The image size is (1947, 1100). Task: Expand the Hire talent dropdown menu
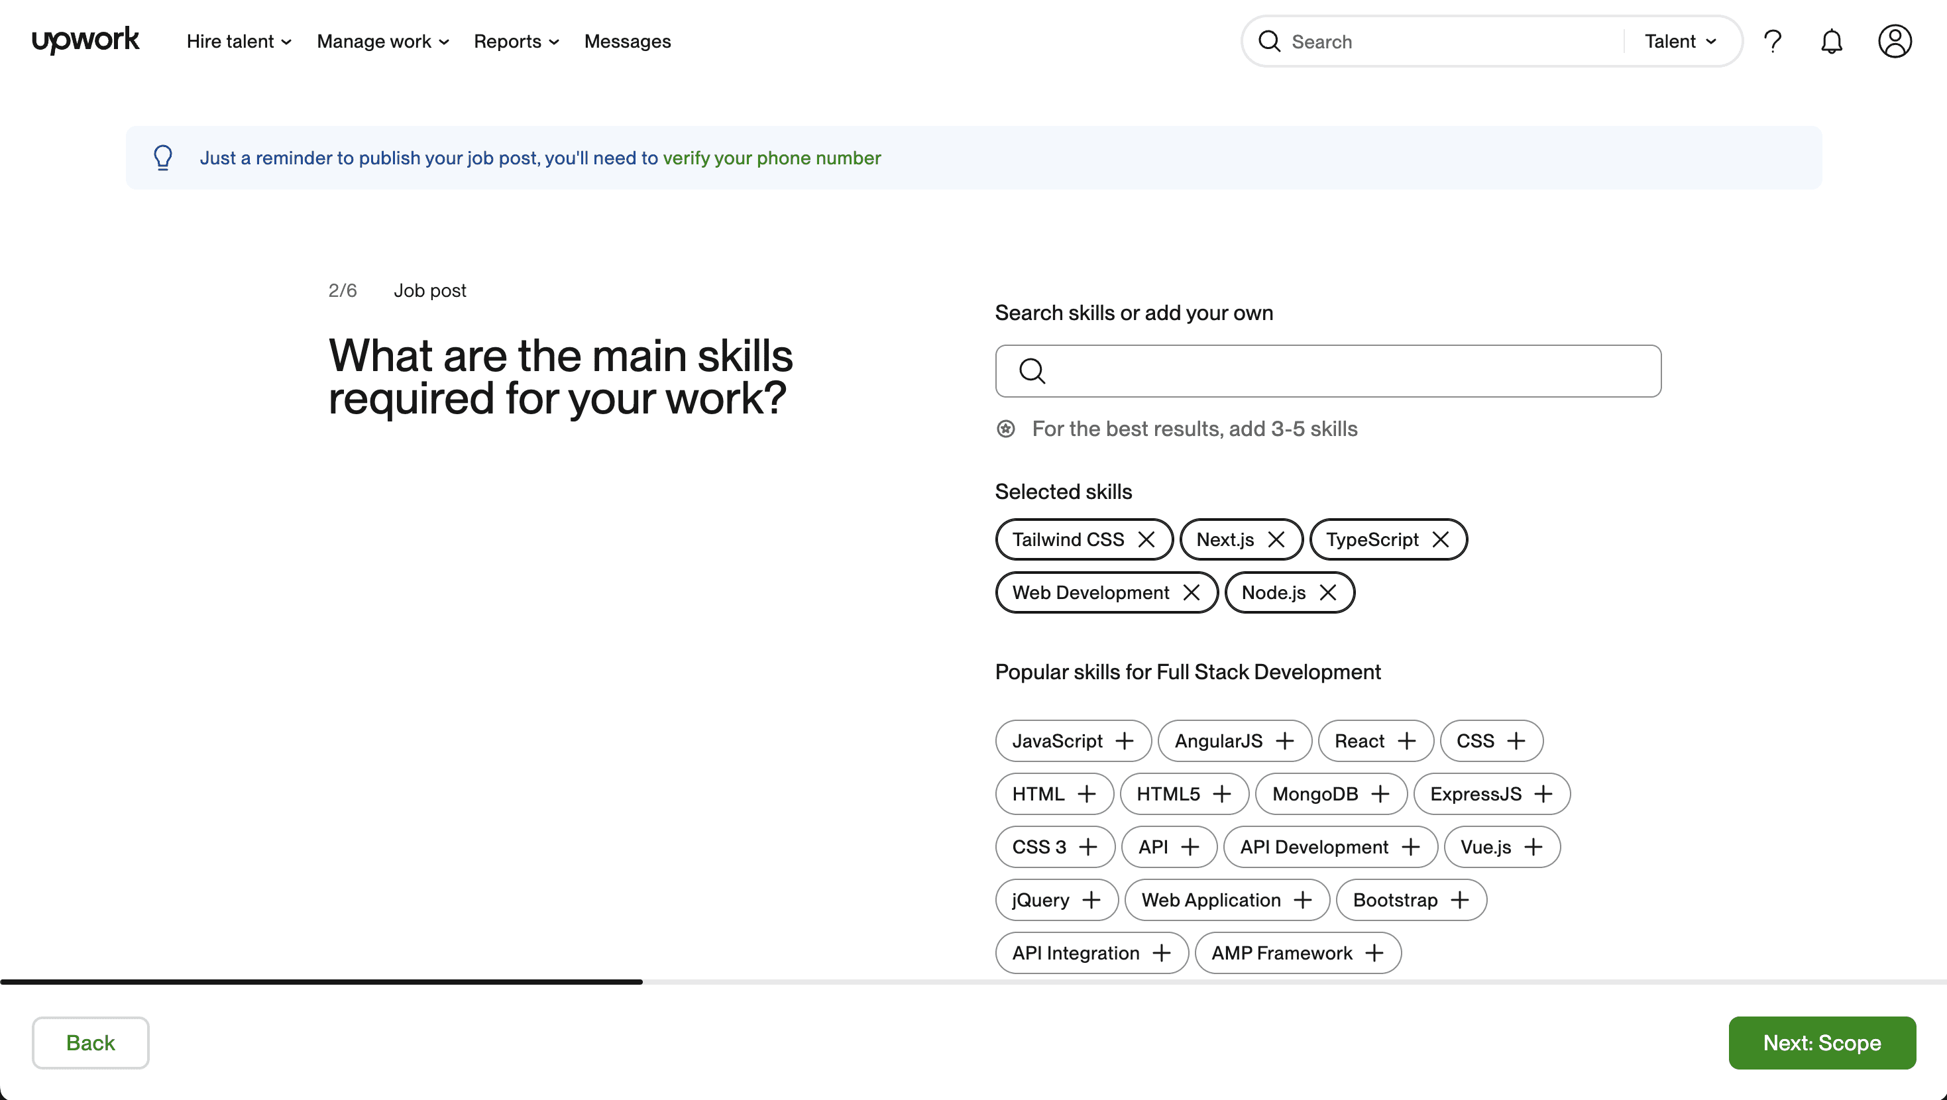coord(239,42)
